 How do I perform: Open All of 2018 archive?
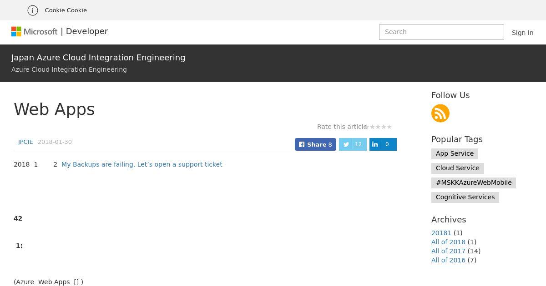[448, 242]
